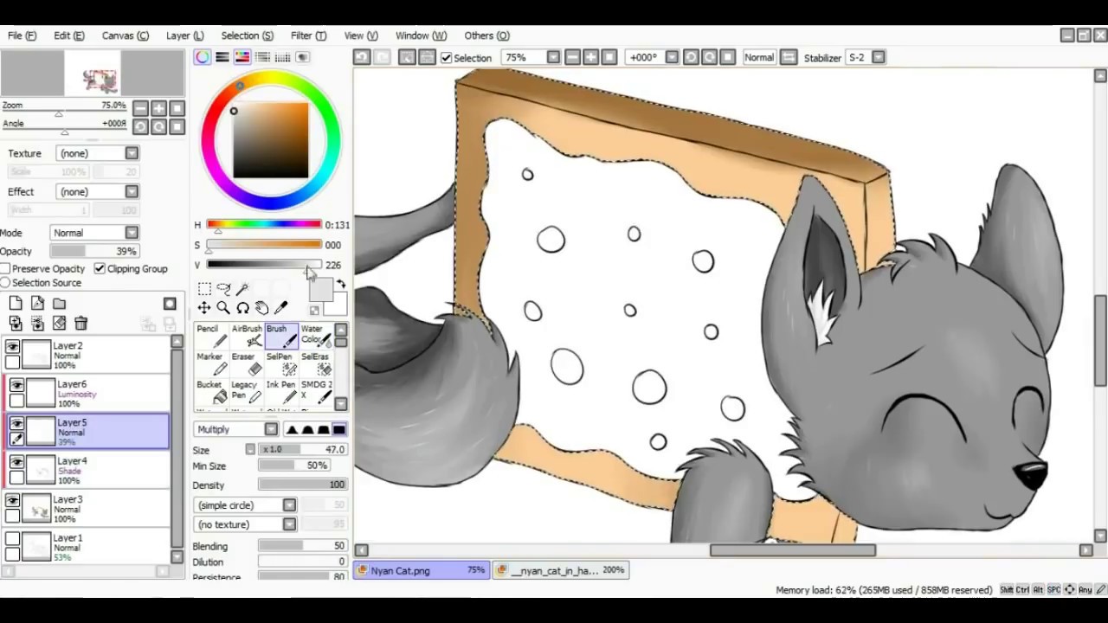
Task: Select the AirBrush tool
Action: 246,337
